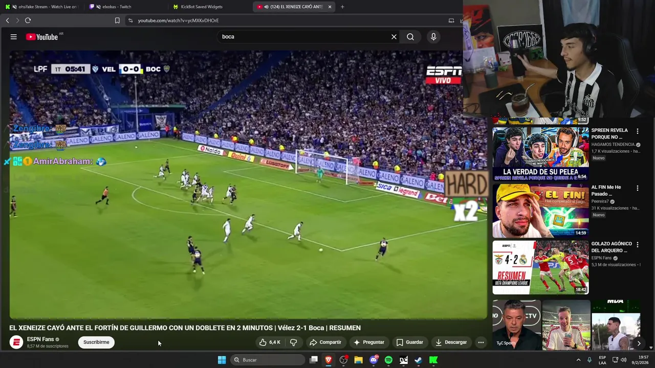The width and height of the screenshot is (655, 368).
Task: Open TyC Sports short thumbnail
Action: point(516,325)
